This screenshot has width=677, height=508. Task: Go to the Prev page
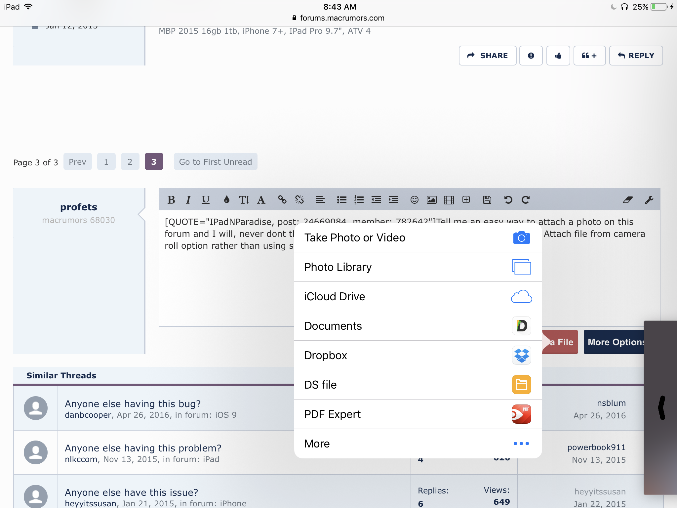point(77,162)
